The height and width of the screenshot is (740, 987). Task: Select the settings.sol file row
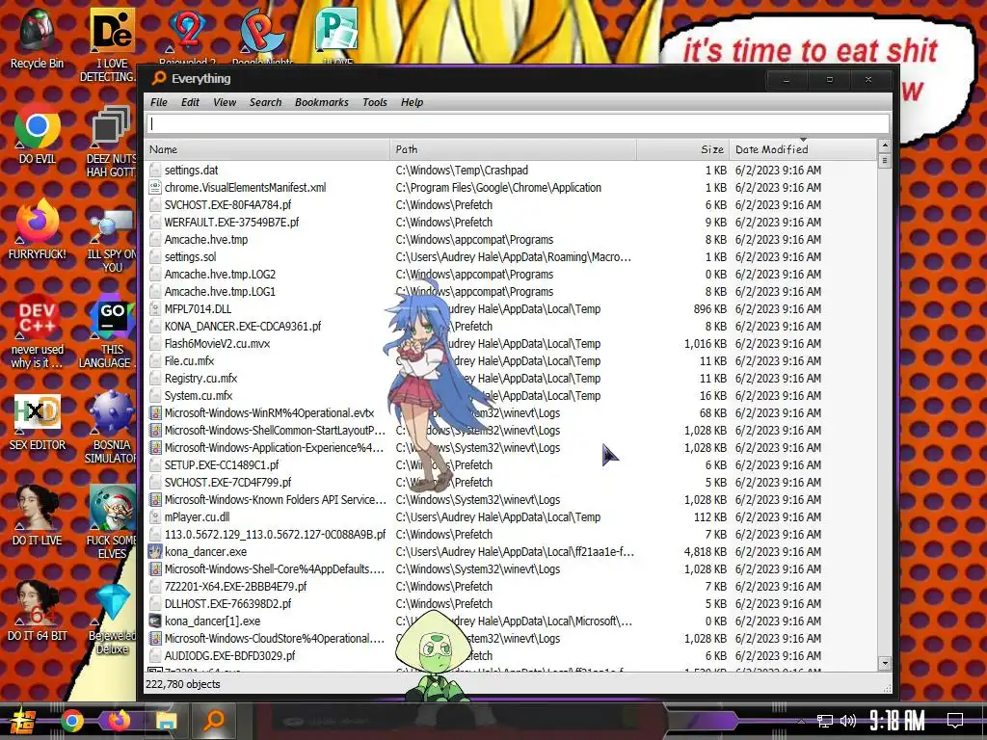pyautogui.click(x=511, y=256)
